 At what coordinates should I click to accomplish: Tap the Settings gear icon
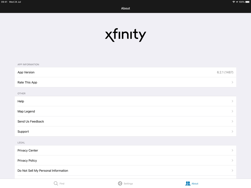pos(120,183)
